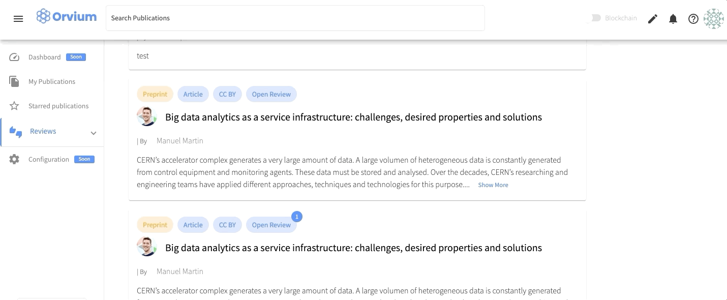The image size is (727, 300).
Task: Click the Orvium logo
Action: [67, 17]
